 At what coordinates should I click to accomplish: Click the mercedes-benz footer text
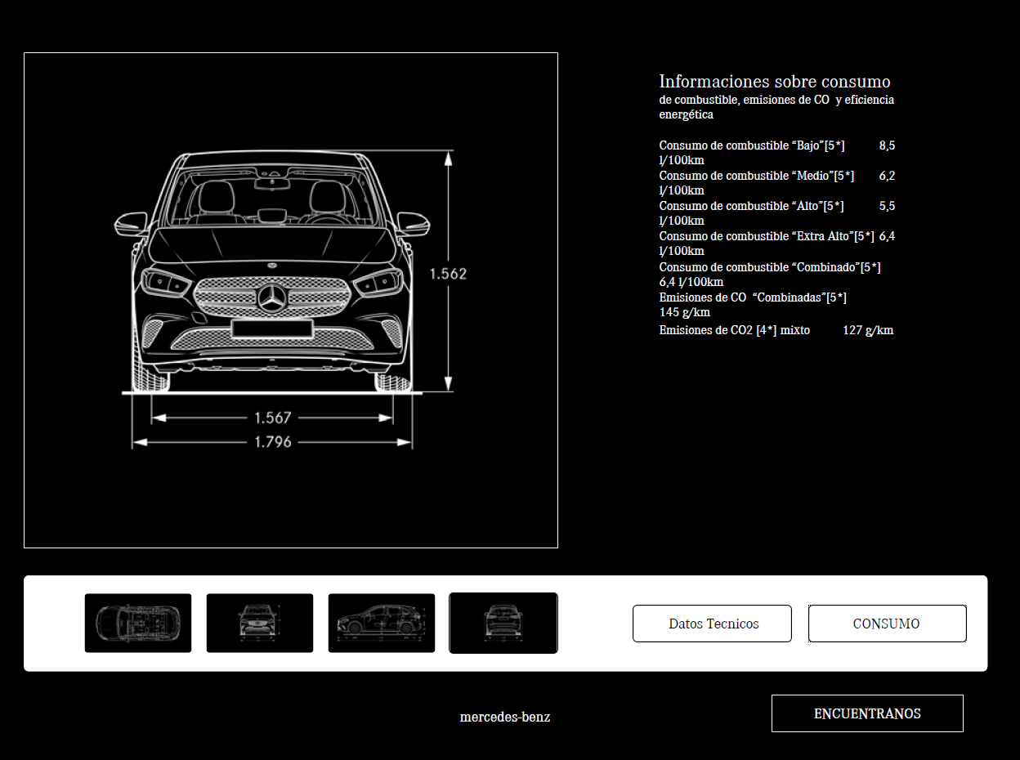pos(505,718)
